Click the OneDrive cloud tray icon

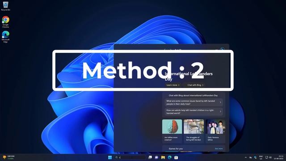(251, 157)
